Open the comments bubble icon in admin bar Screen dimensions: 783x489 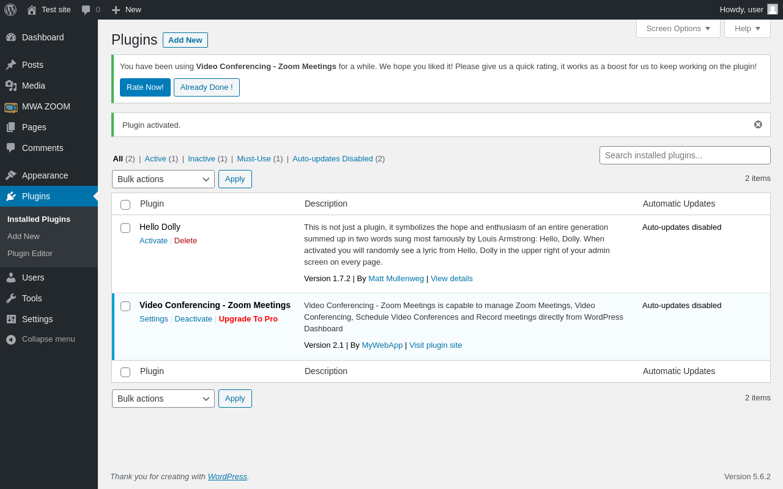click(x=86, y=10)
